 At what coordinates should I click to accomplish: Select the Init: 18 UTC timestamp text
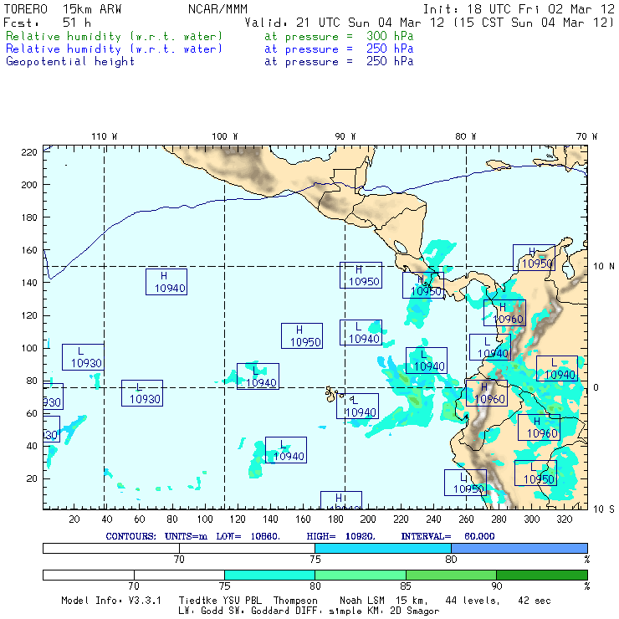point(519,8)
